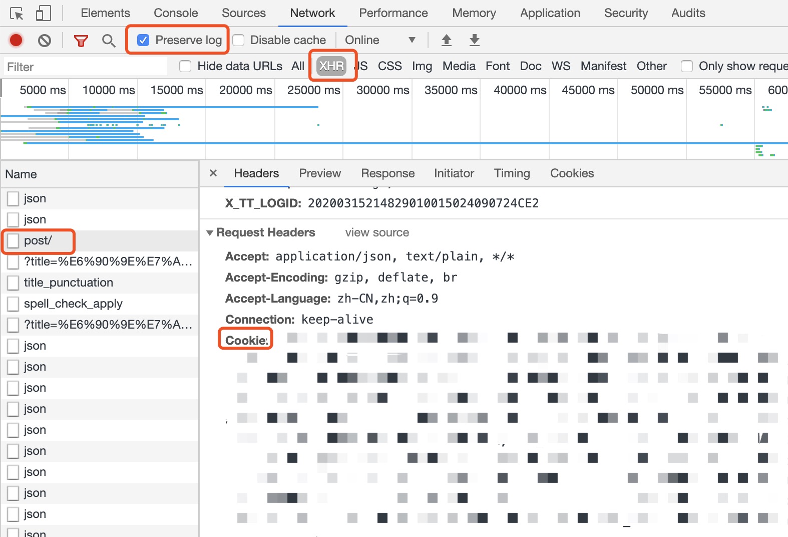Switch to the Console panel

click(x=176, y=13)
